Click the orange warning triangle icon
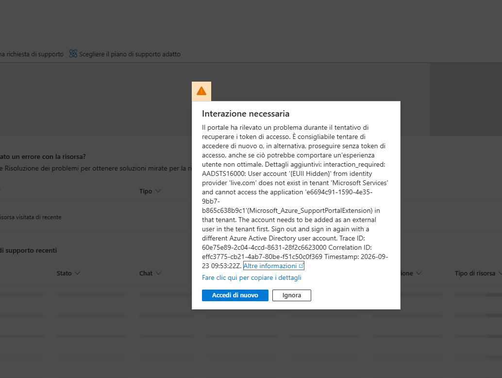 coord(201,91)
